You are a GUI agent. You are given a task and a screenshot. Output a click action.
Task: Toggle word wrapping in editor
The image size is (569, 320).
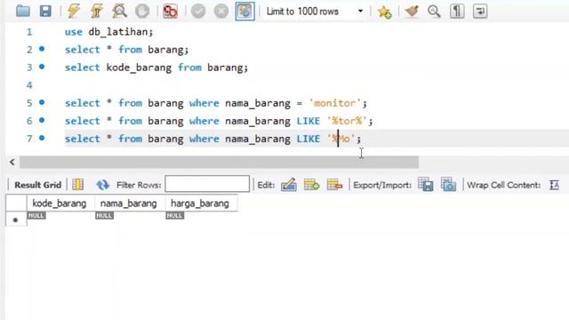pos(480,12)
